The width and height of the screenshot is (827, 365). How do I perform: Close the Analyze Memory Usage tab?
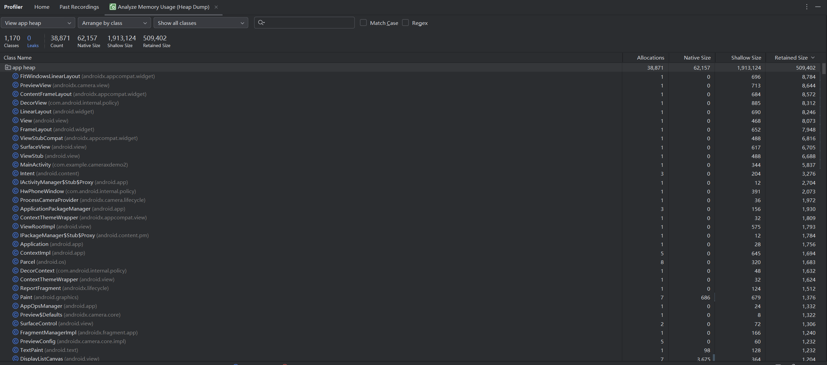(x=216, y=7)
